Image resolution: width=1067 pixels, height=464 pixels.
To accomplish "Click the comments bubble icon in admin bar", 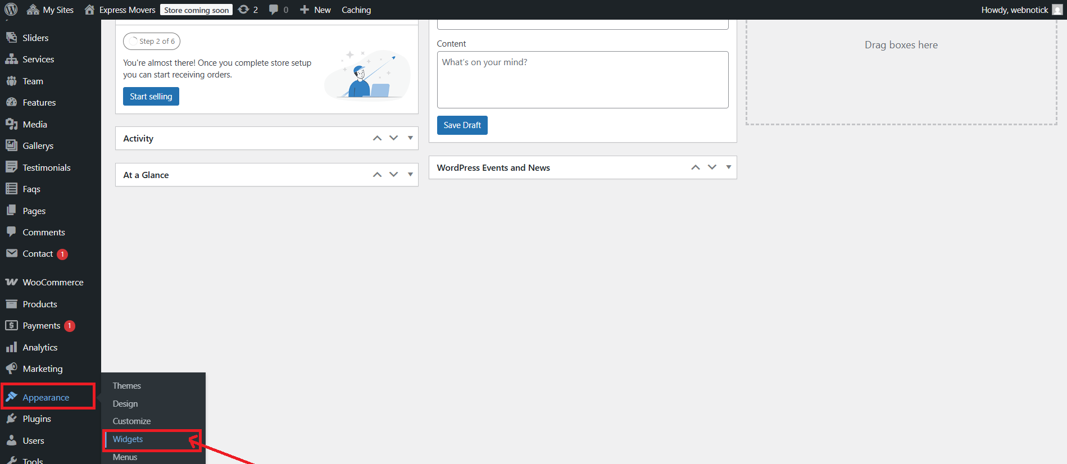I will (274, 10).
